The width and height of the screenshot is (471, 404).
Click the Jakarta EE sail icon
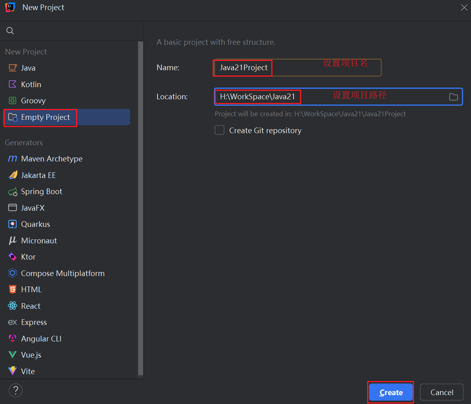click(13, 175)
